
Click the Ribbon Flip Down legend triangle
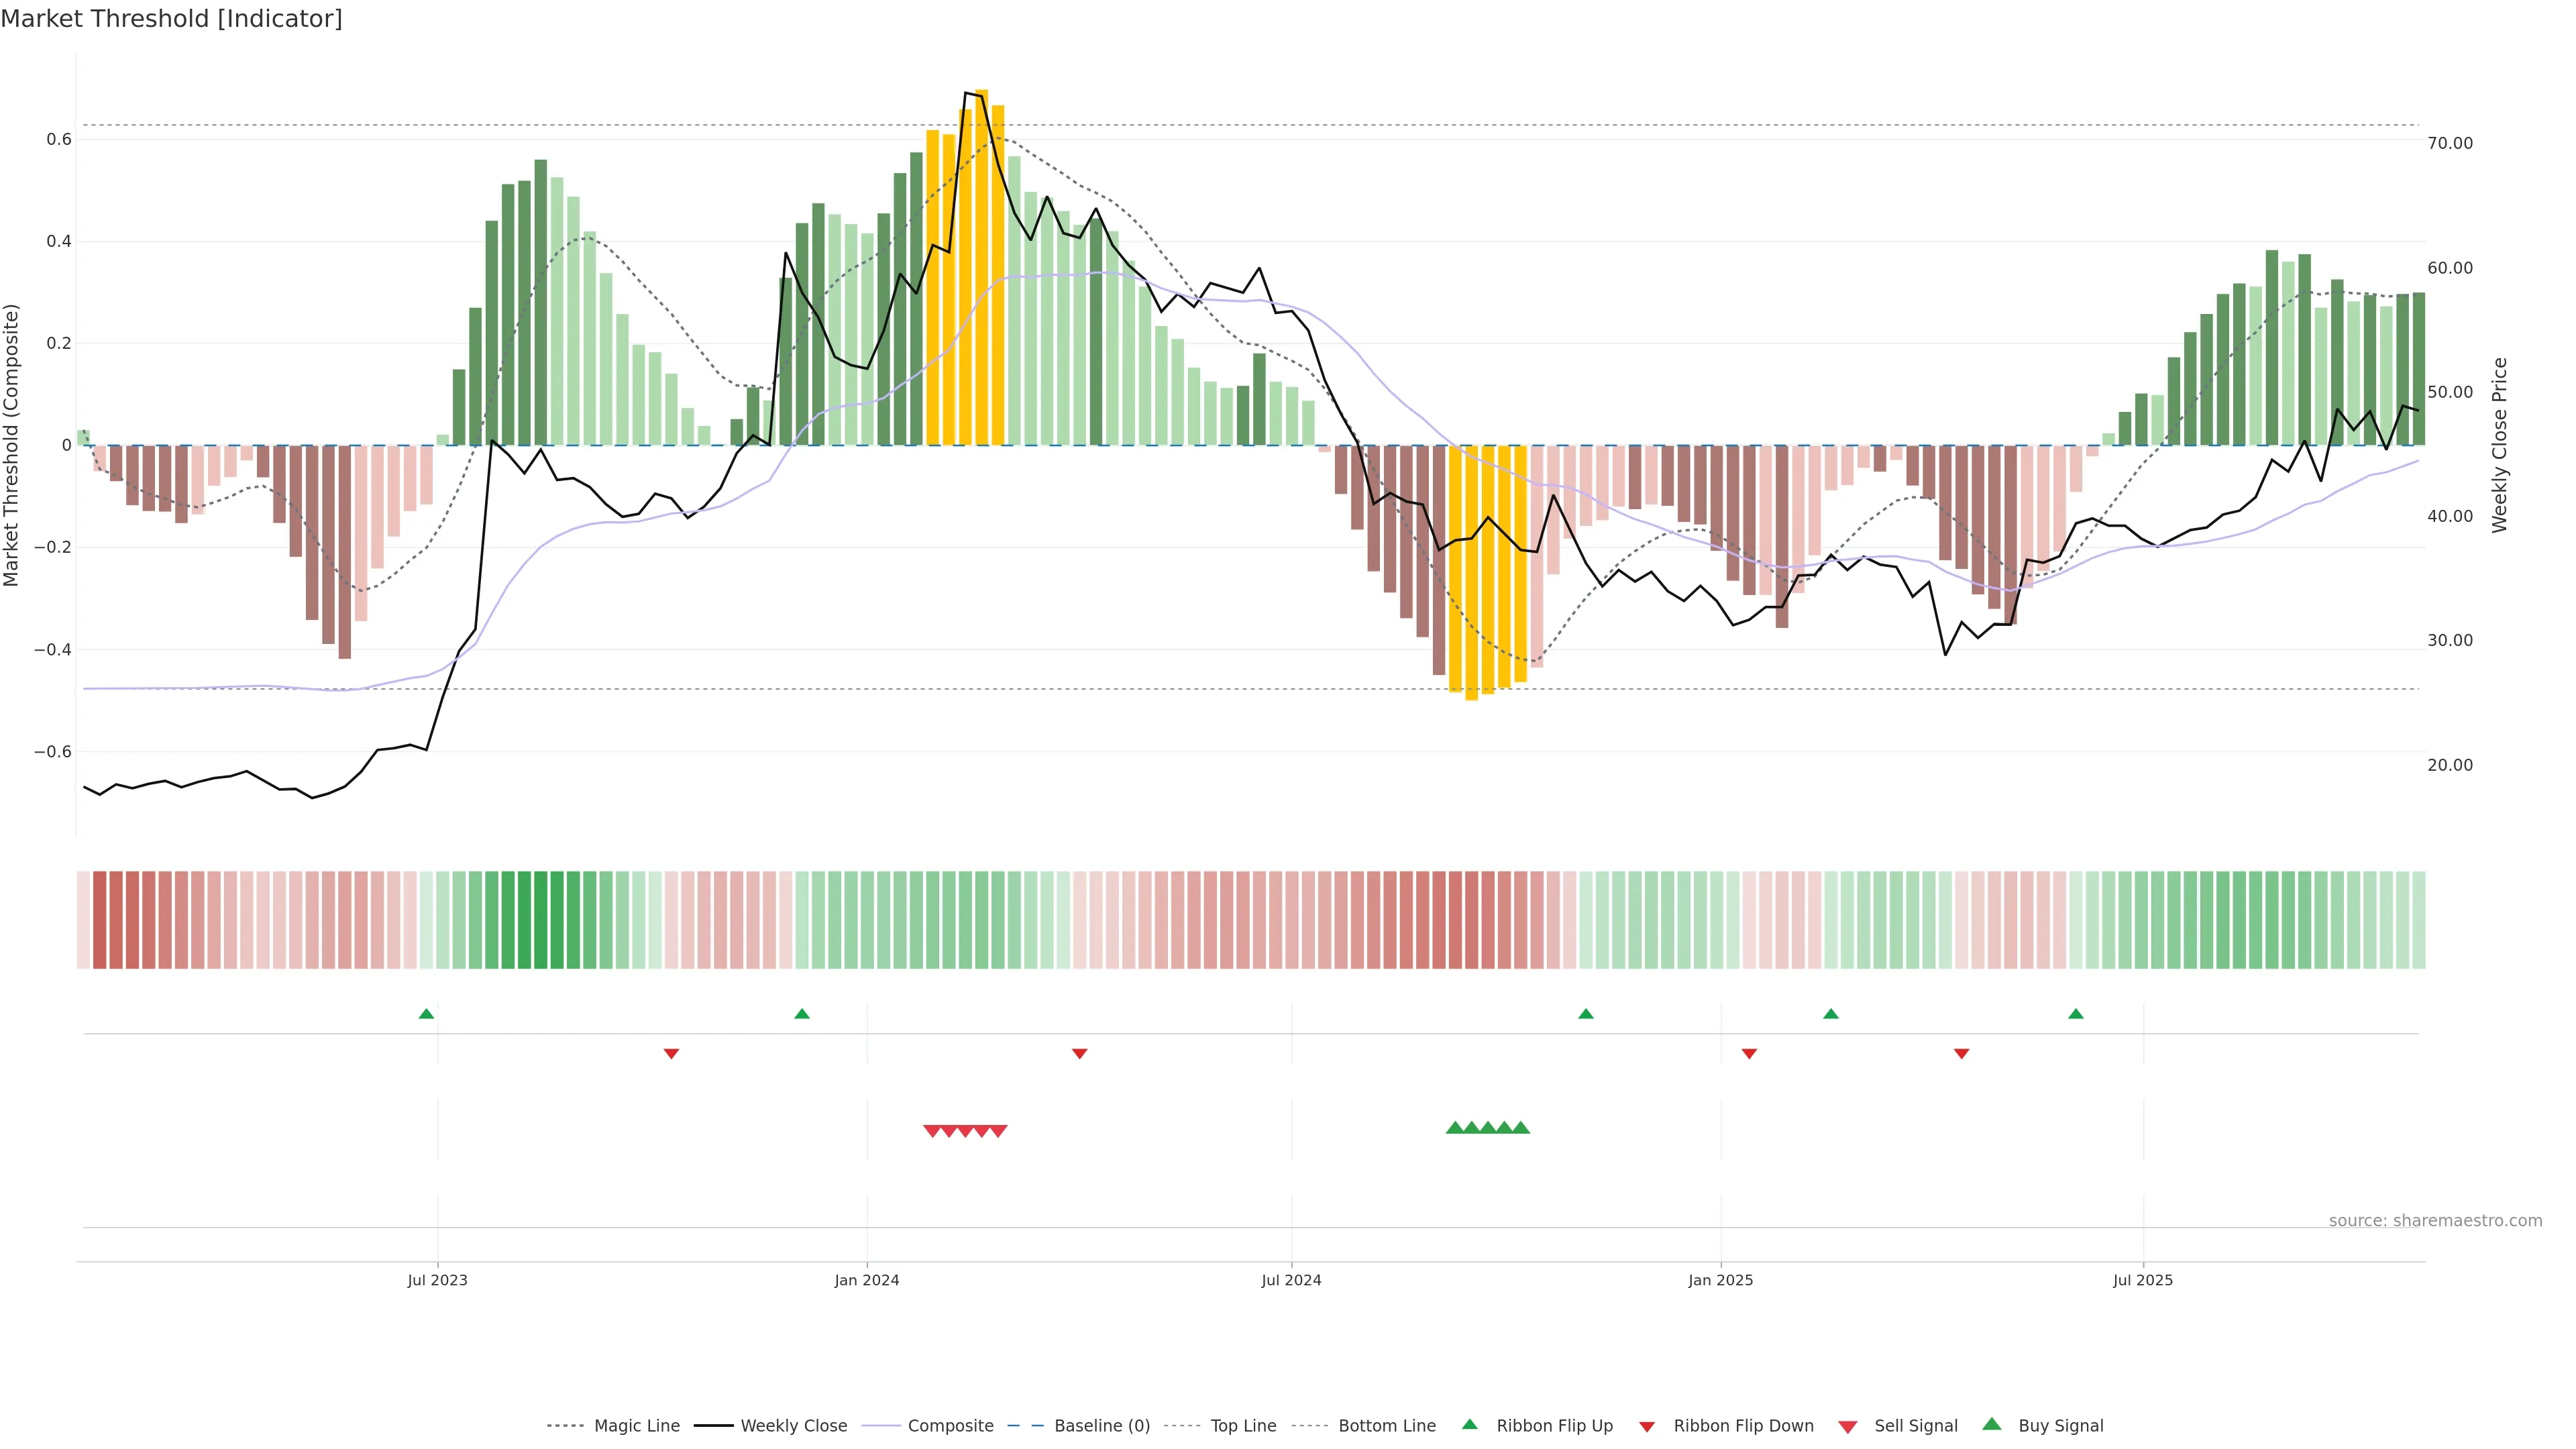(1647, 1427)
